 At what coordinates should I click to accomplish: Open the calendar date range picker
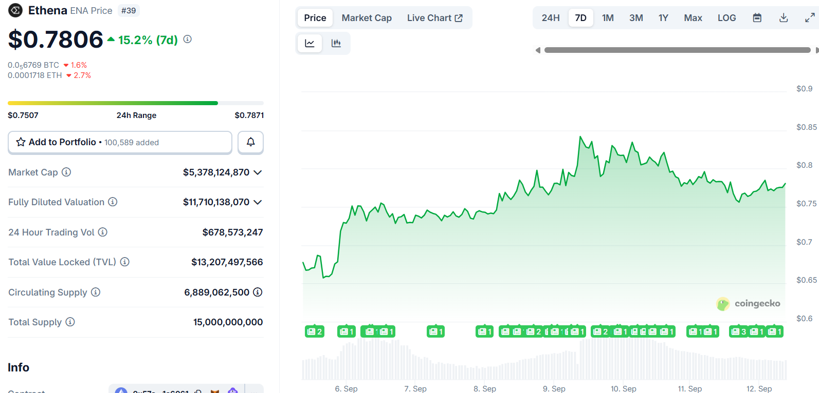click(x=757, y=18)
